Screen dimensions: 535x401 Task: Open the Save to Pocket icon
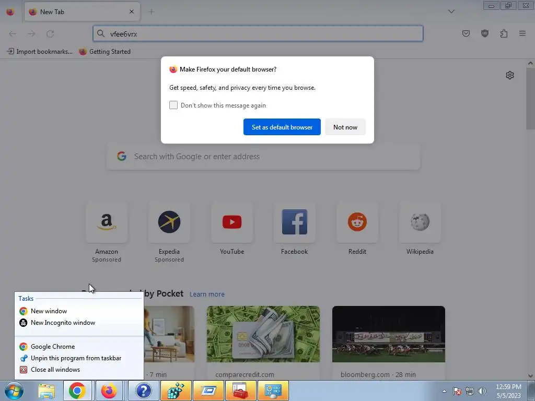point(466,33)
